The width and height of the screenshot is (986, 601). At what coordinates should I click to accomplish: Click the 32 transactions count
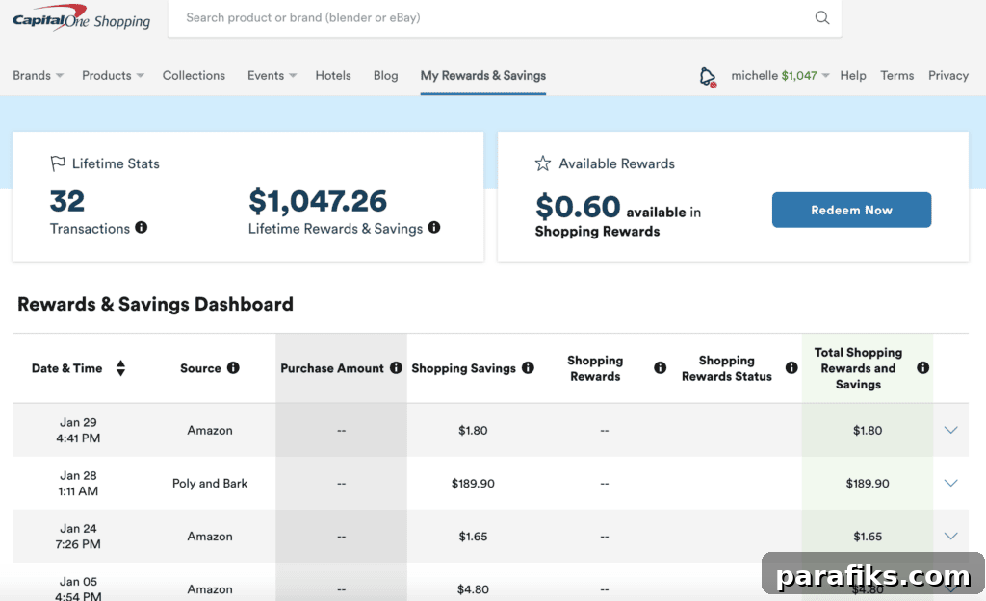66,201
